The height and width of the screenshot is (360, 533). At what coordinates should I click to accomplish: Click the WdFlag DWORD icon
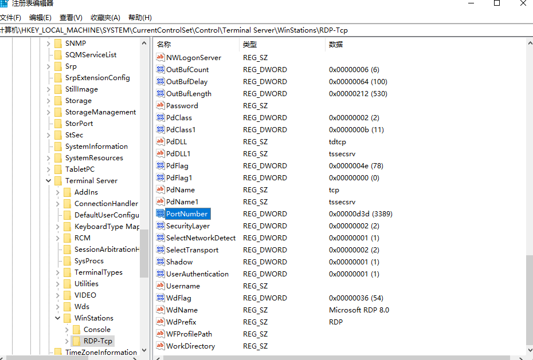160,298
